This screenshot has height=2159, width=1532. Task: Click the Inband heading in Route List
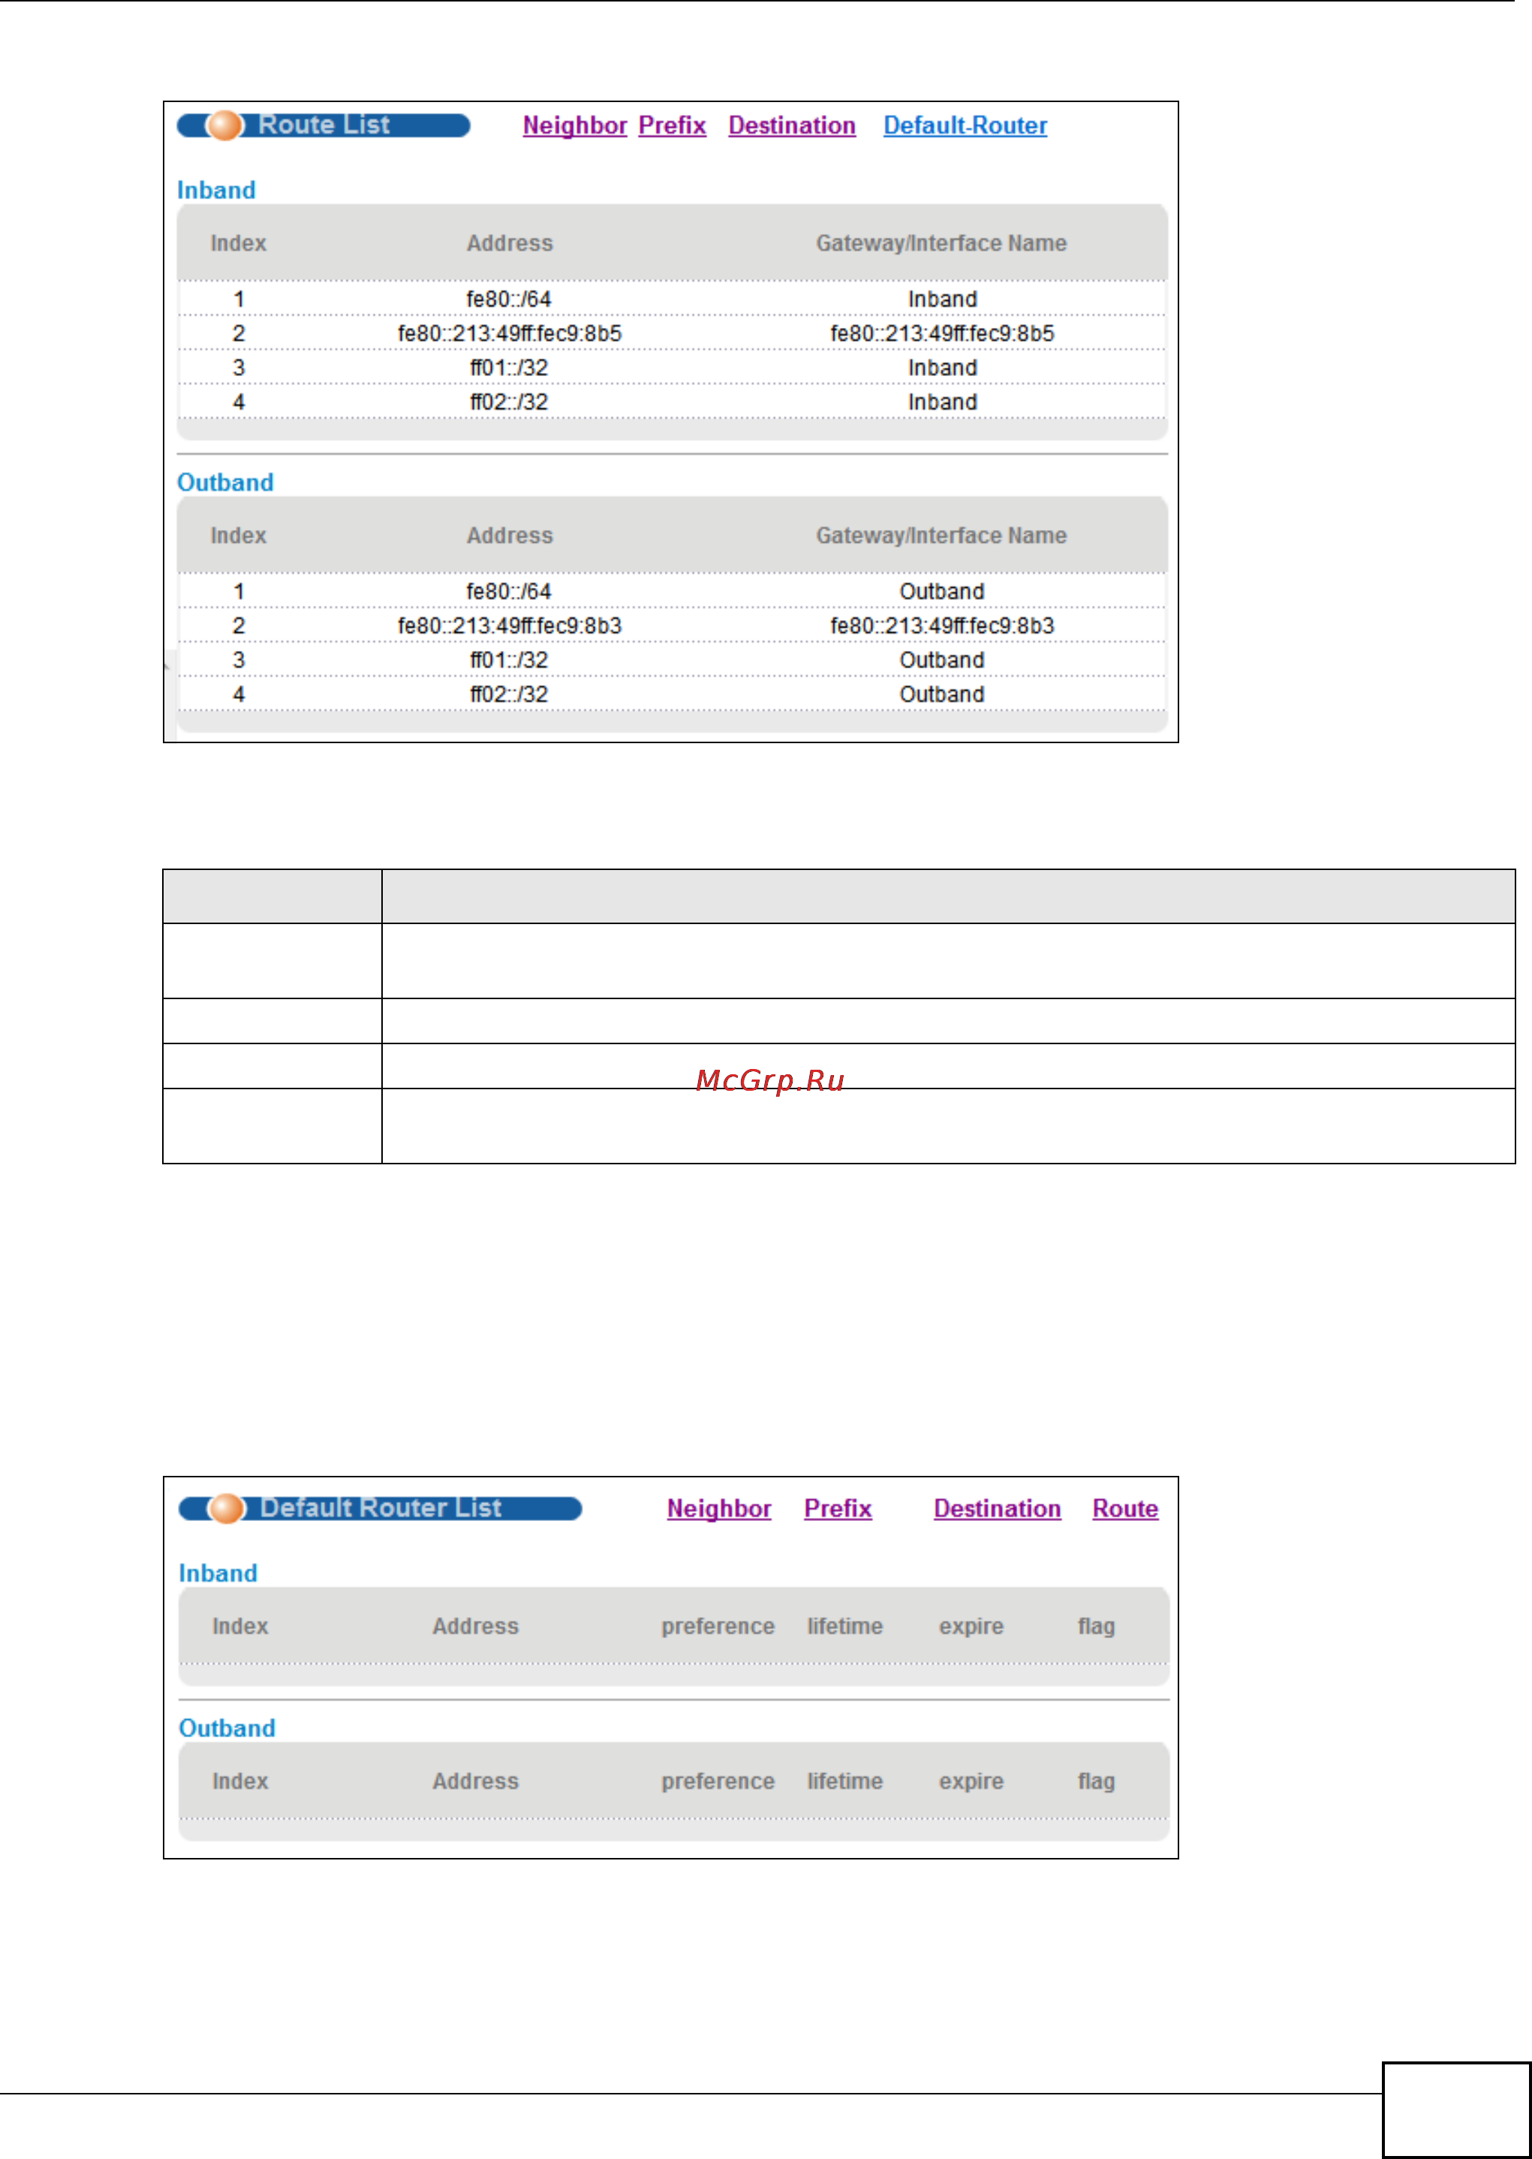tap(216, 191)
